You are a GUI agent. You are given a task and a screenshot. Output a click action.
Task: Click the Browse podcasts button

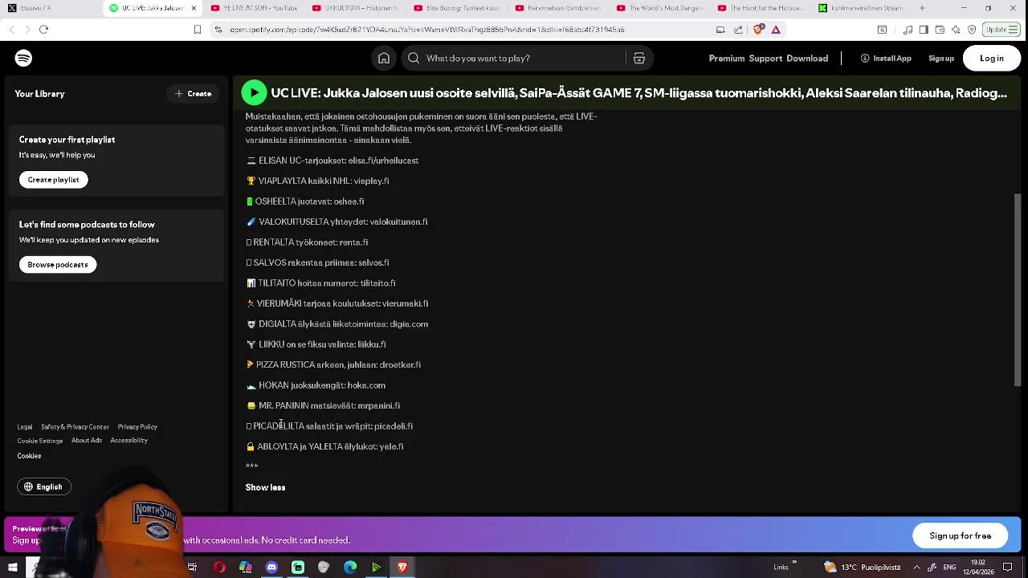click(58, 265)
